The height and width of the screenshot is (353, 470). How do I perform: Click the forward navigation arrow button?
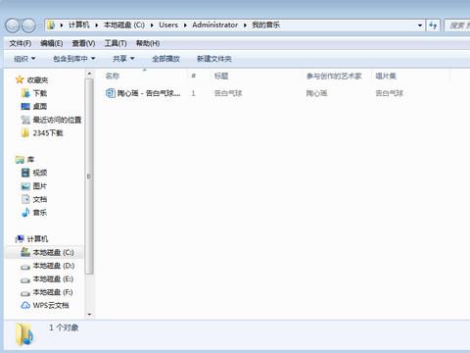[28, 25]
